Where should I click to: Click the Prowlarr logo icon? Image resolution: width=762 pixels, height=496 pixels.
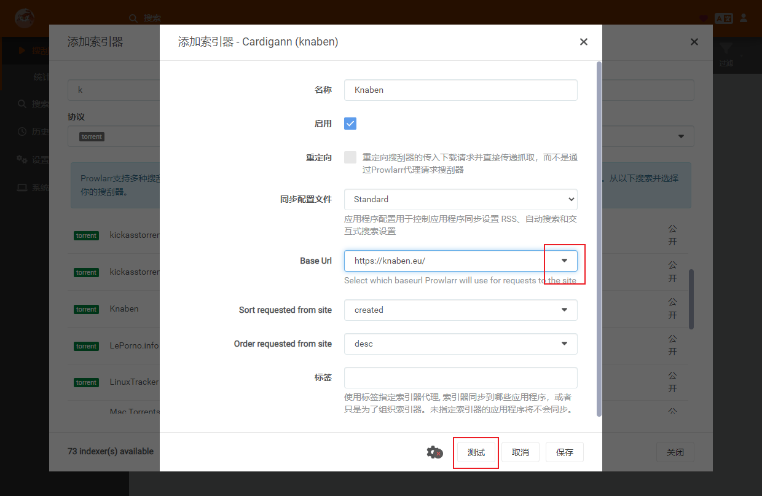coord(25,17)
